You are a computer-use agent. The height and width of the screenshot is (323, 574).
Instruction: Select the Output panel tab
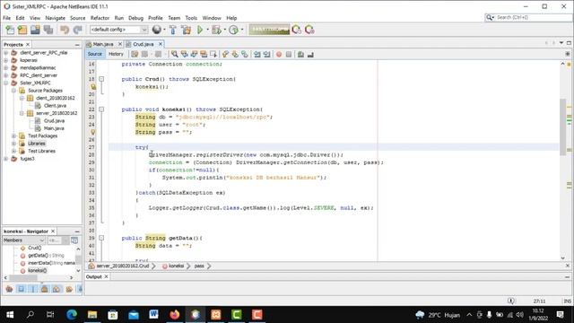(93, 277)
